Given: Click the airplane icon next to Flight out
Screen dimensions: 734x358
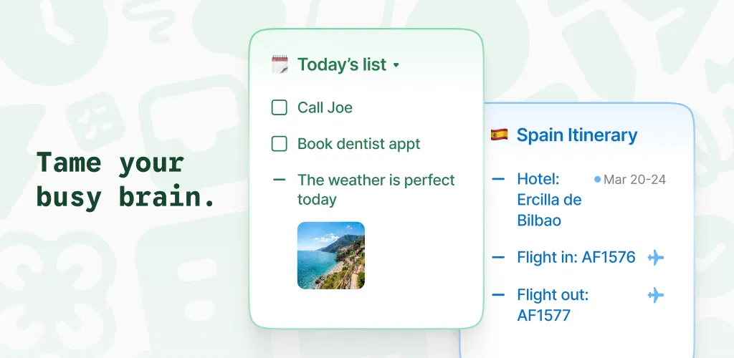Looking at the screenshot, I should 655,296.
